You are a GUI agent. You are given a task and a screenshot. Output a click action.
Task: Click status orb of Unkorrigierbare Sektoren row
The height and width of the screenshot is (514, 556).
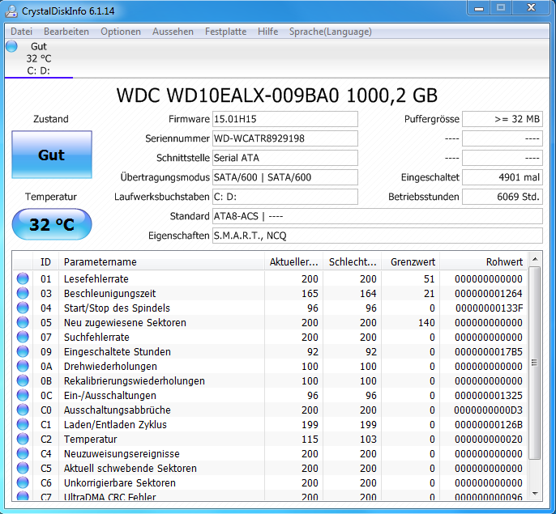[23, 482]
